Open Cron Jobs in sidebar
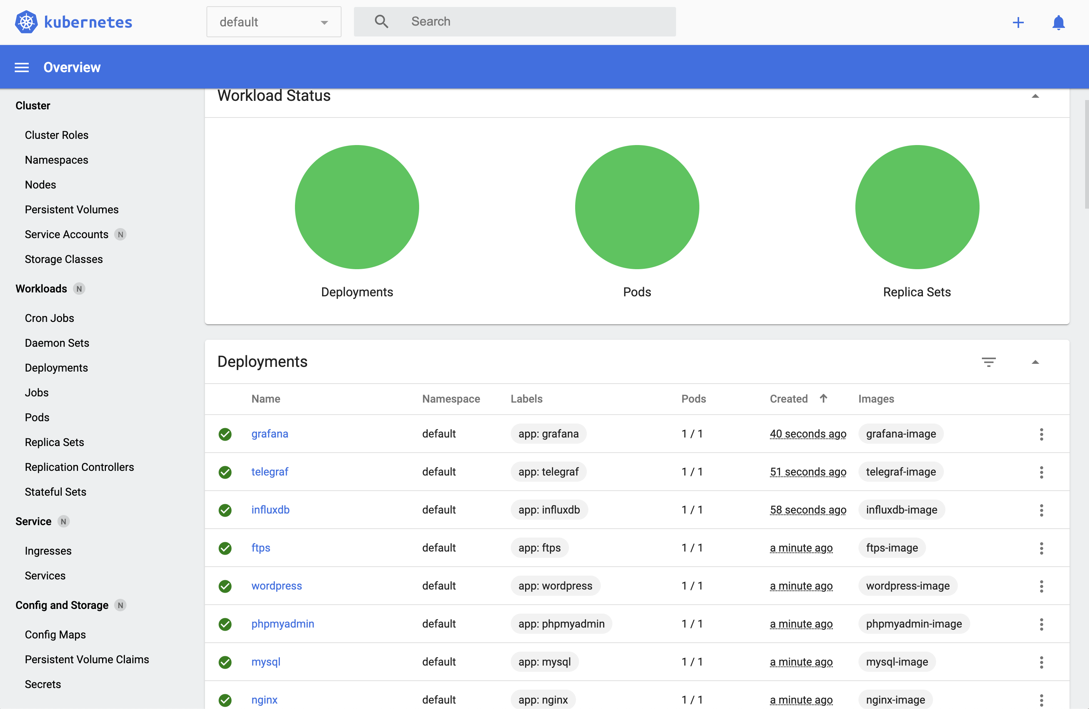Viewport: 1089px width, 709px height. click(x=49, y=318)
